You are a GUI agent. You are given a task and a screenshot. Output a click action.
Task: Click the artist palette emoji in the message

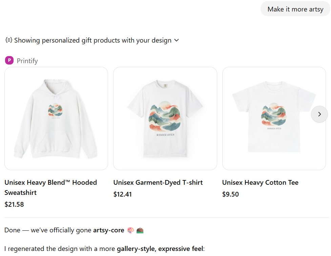[130, 230]
